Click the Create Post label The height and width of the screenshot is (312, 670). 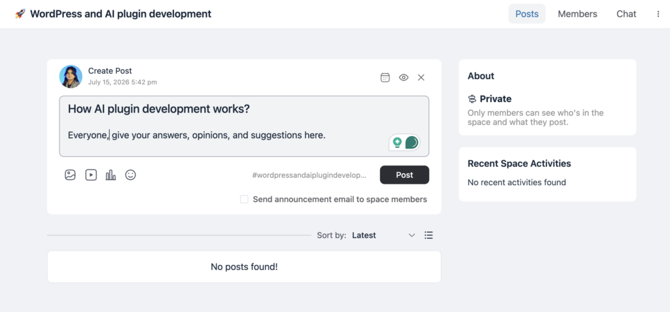click(110, 71)
